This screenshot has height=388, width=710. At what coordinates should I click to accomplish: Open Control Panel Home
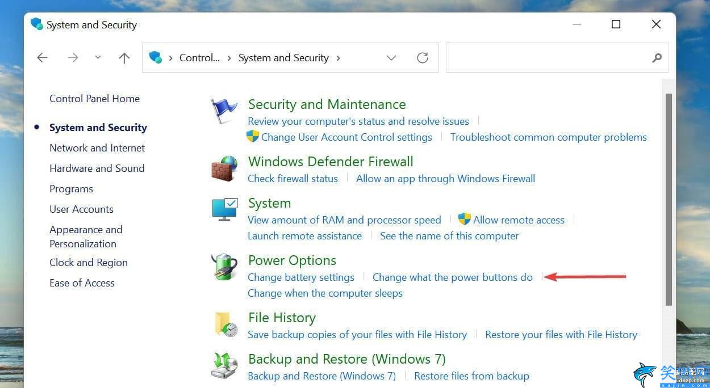[94, 99]
